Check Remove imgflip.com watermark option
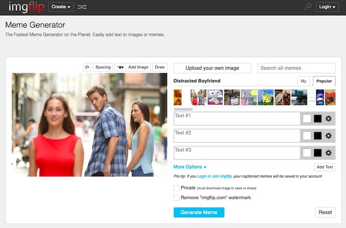The height and width of the screenshot is (228, 346). [176, 197]
